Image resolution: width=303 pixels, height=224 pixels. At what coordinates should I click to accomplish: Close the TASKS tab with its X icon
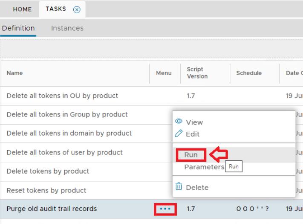point(77,9)
